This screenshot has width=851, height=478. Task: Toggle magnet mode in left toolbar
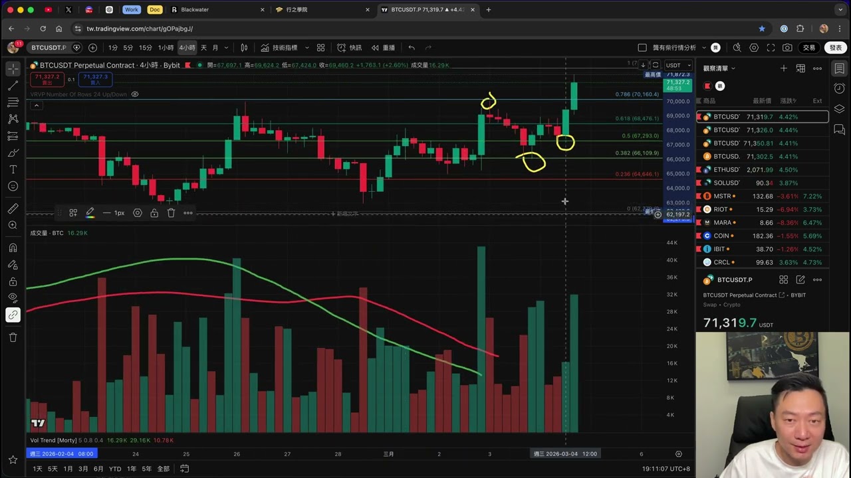(x=13, y=248)
